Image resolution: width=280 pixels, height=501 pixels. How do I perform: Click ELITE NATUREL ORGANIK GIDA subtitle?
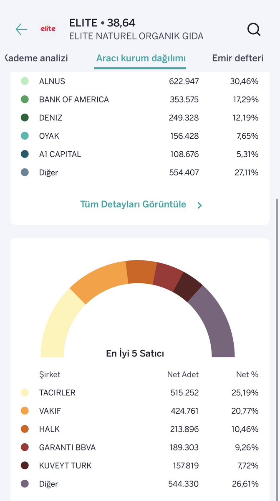tap(136, 36)
